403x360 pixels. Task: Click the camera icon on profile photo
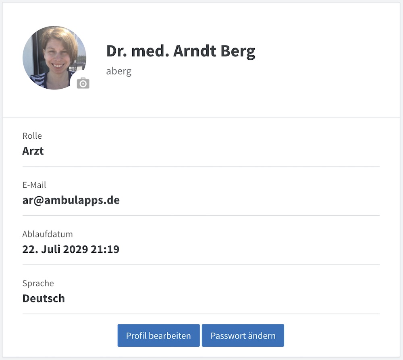click(83, 83)
